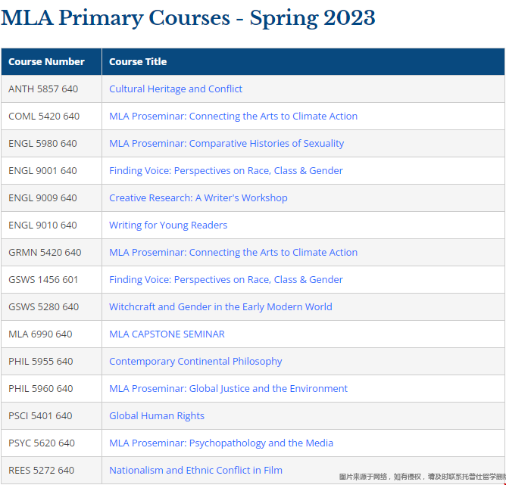Open Finding Voice link in ENGL 9001 row
The width and height of the screenshot is (506, 485).
[x=226, y=171]
